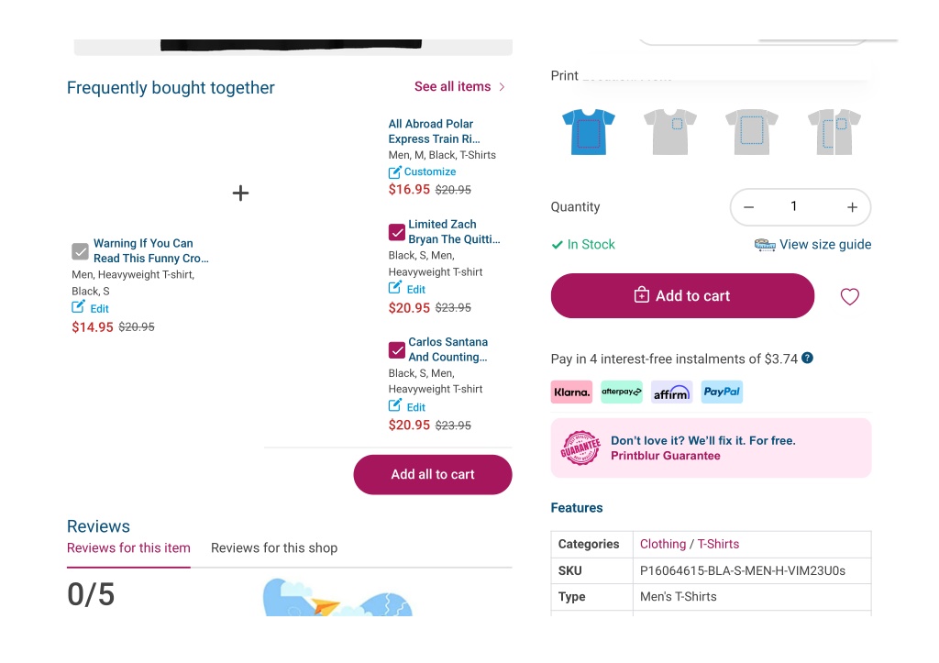Viewport: 939px width, 663px height.
Task: Switch to Reviews for this shop tab
Action: (274, 548)
